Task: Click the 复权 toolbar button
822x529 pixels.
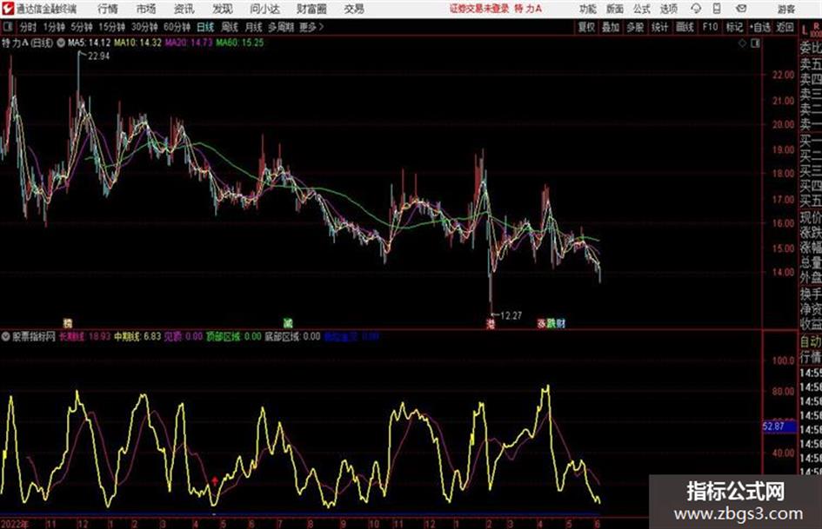Action: click(x=586, y=27)
